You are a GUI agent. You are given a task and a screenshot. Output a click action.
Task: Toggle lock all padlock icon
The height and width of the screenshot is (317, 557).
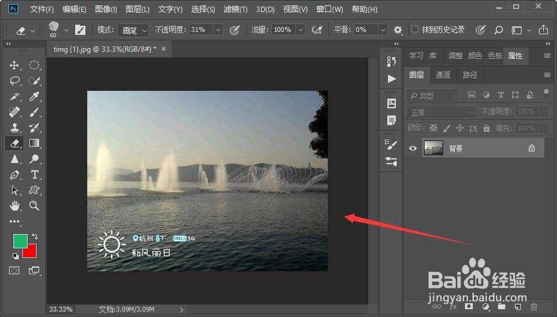pyautogui.click(x=486, y=128)
